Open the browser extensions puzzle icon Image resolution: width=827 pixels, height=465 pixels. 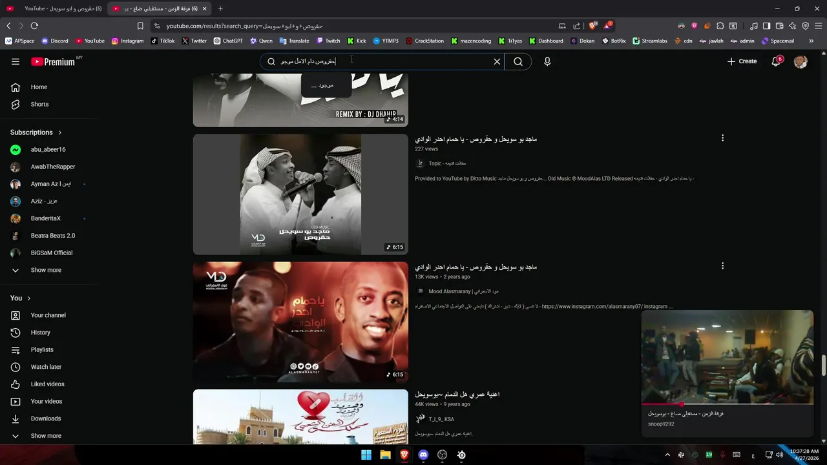pos(720,26)
